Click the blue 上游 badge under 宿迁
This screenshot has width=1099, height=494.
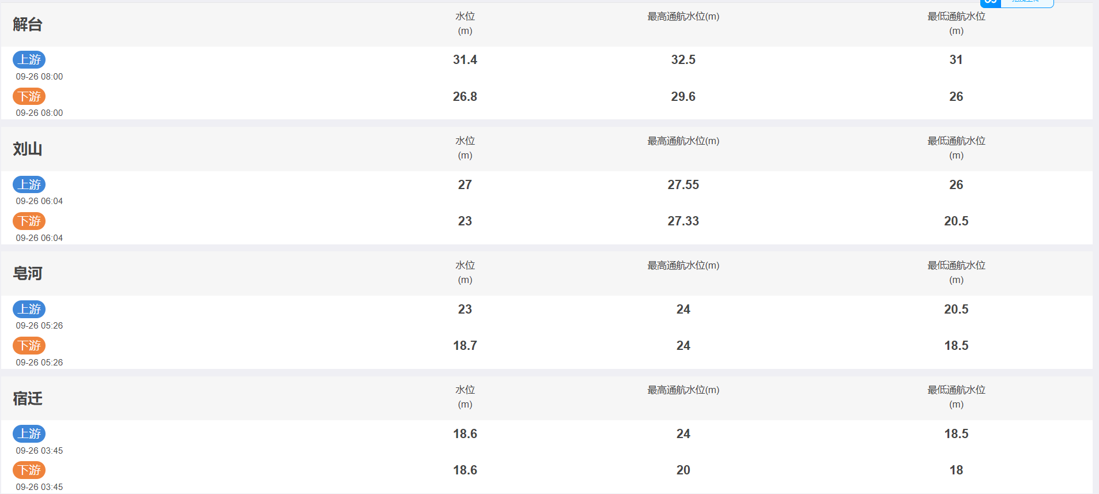pos(29,433)
